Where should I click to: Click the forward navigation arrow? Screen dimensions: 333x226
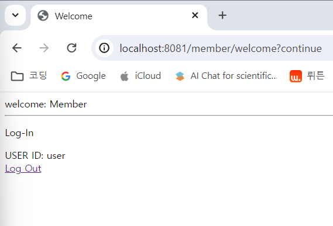44,48
